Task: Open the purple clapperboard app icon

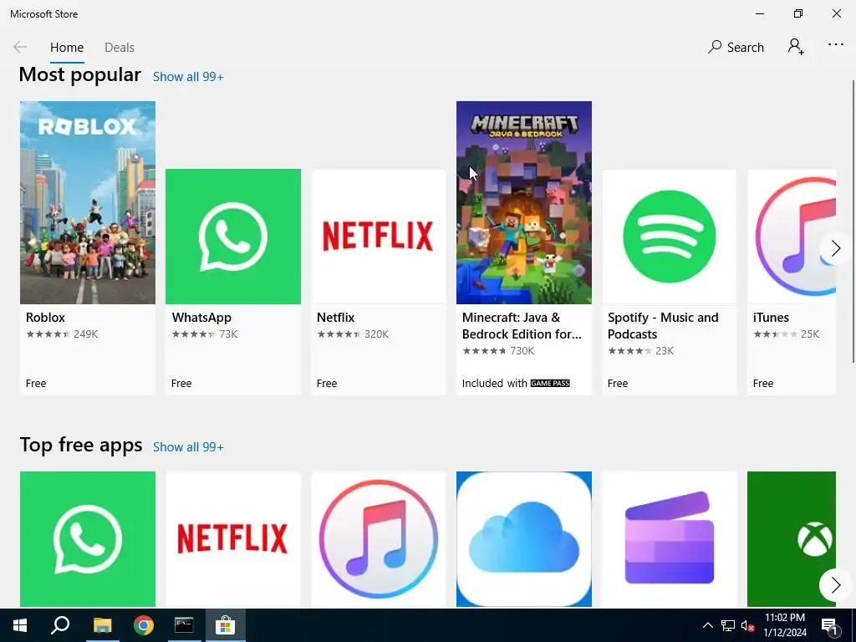Action: pos(670,539)
